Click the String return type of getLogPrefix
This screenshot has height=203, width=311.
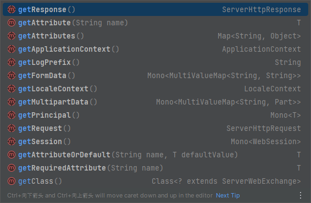click(287, 62)
